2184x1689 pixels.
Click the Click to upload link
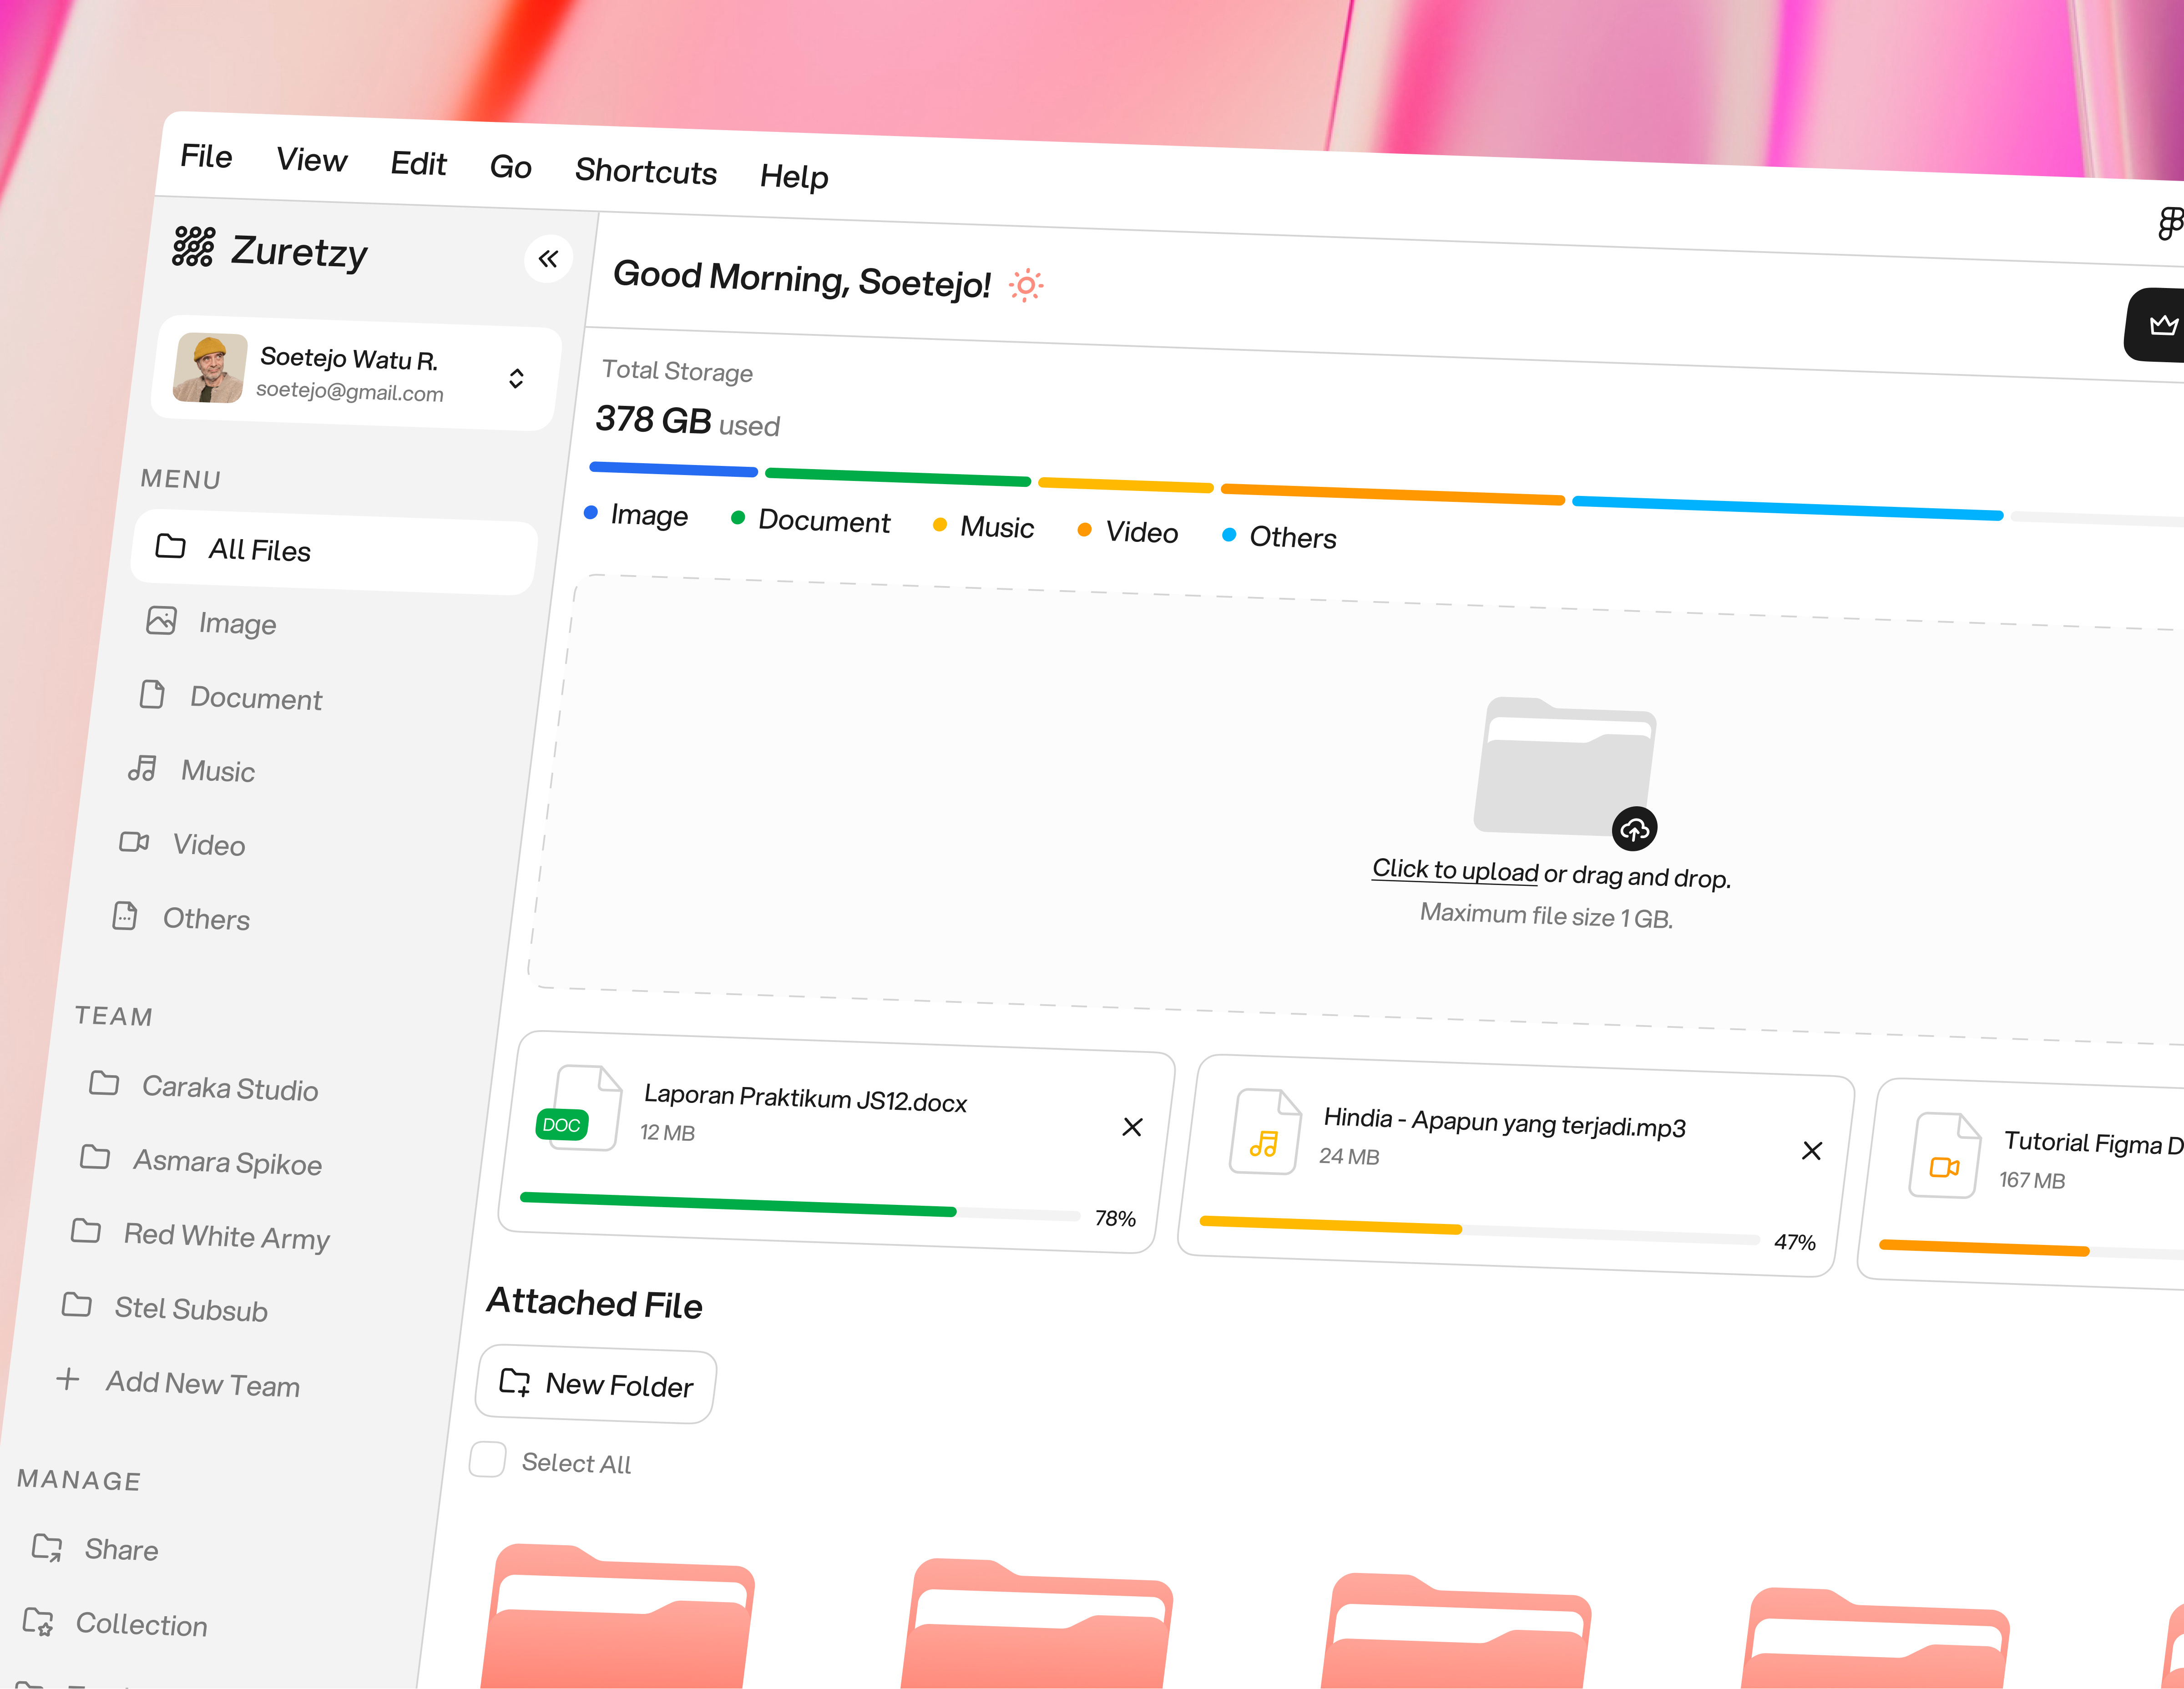(1454, 870)
